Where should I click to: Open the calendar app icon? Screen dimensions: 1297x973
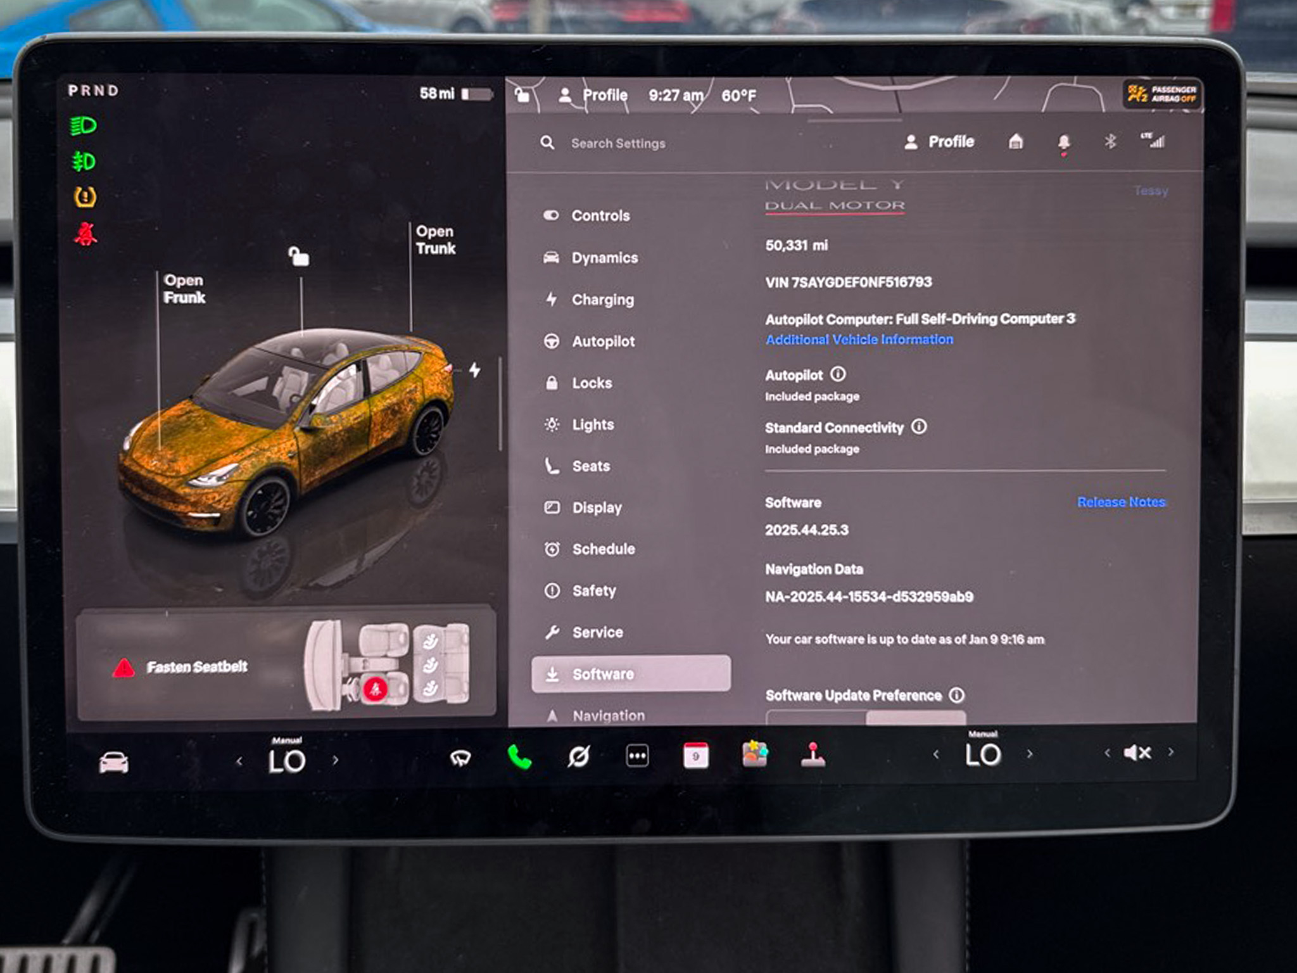pyautogui.click(x=695, y=755)
